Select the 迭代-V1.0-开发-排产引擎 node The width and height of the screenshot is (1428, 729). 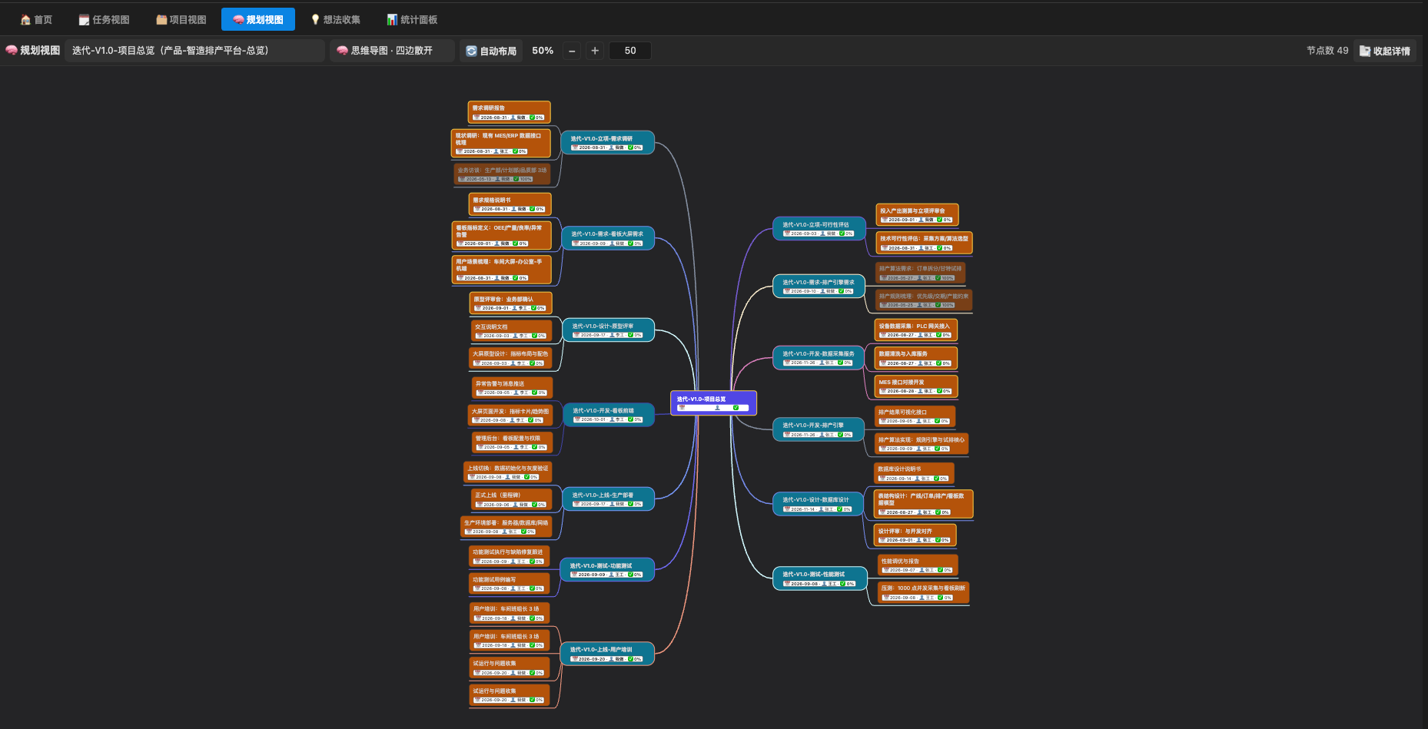(x=819, y=429)
